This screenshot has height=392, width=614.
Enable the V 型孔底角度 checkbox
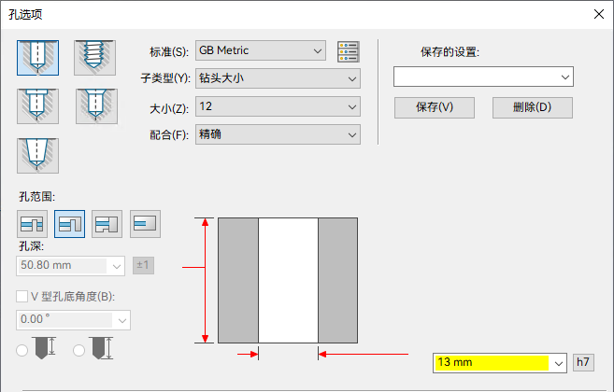coord(21,297)
